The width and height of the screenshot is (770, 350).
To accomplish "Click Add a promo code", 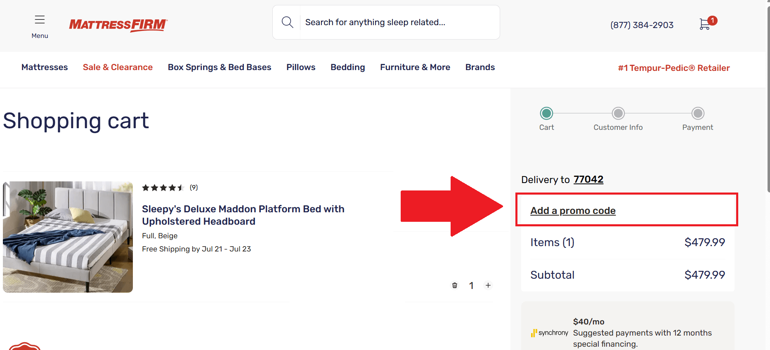I will tap(573, 211).
